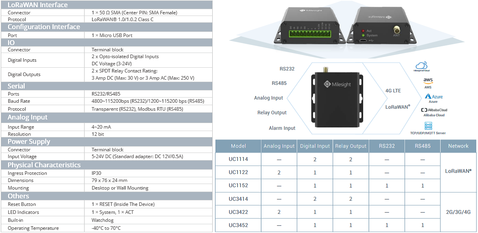Click the Model column header
This screenshot has height=233, width=478.
pyautogui.click(x=238, y=146)
